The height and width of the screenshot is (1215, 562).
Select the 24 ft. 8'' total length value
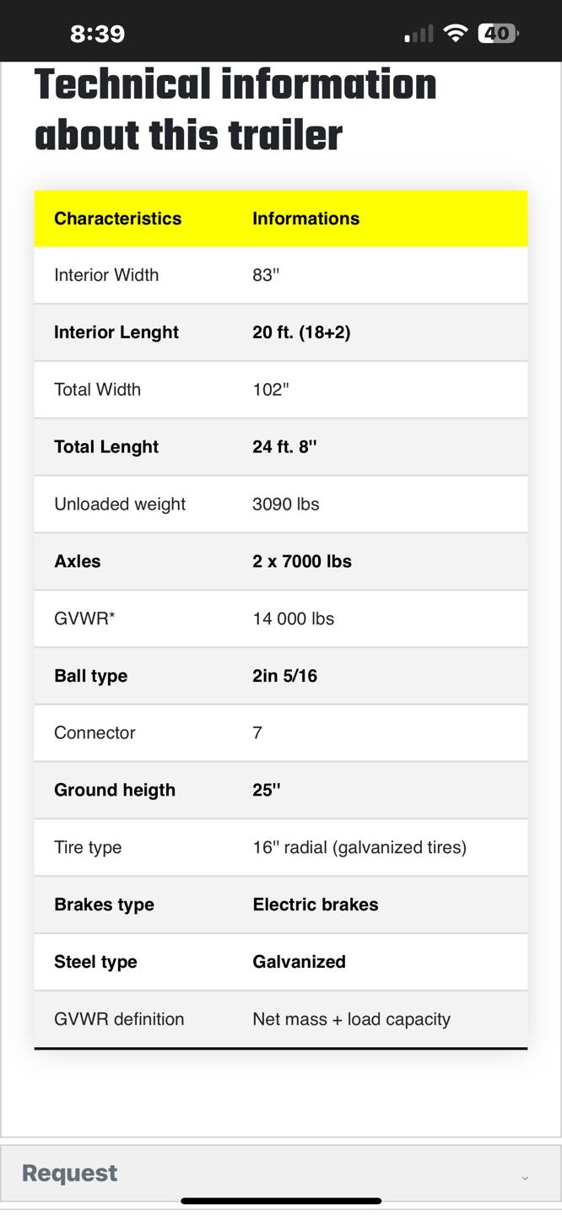click(284, 447)
